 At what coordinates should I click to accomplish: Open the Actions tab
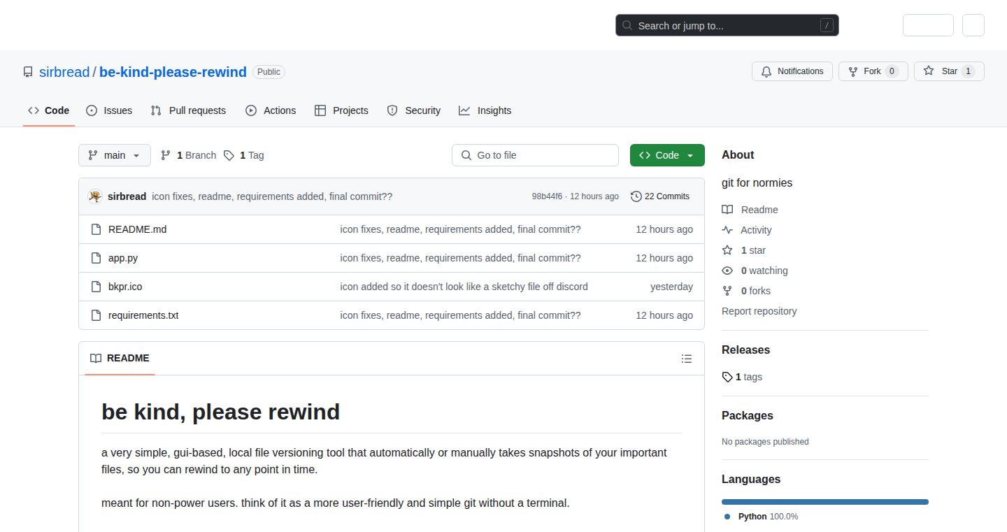coord(271,110)
